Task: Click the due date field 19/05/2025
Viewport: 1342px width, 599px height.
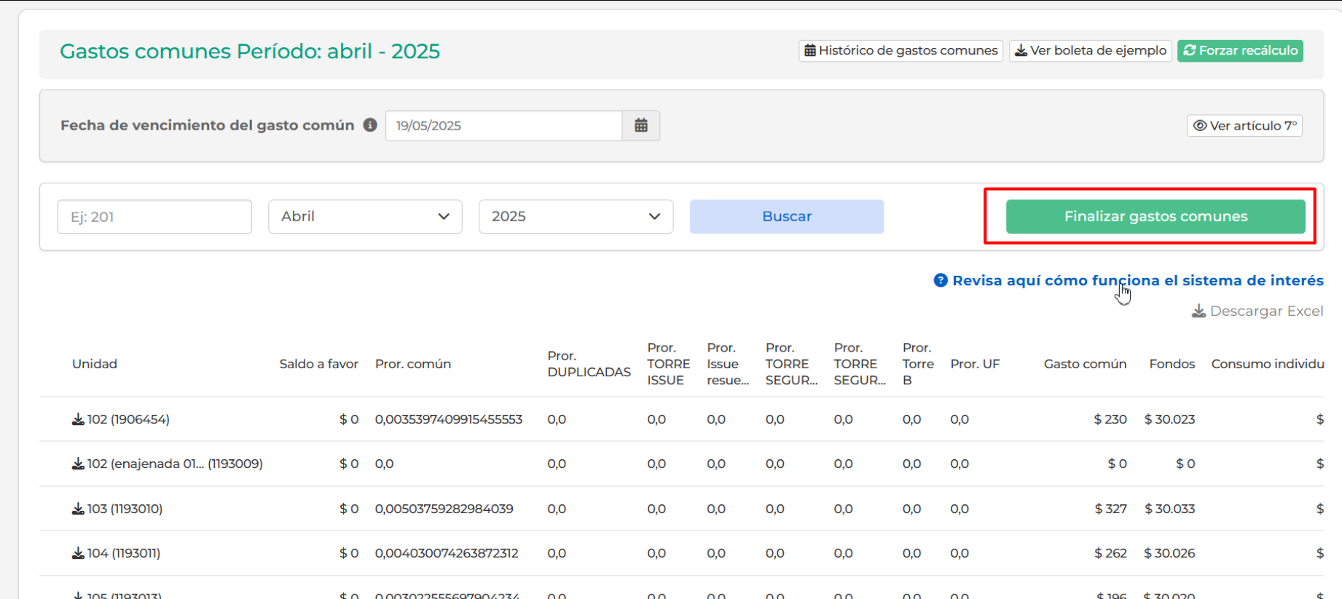Action: (x=503, y=126)
